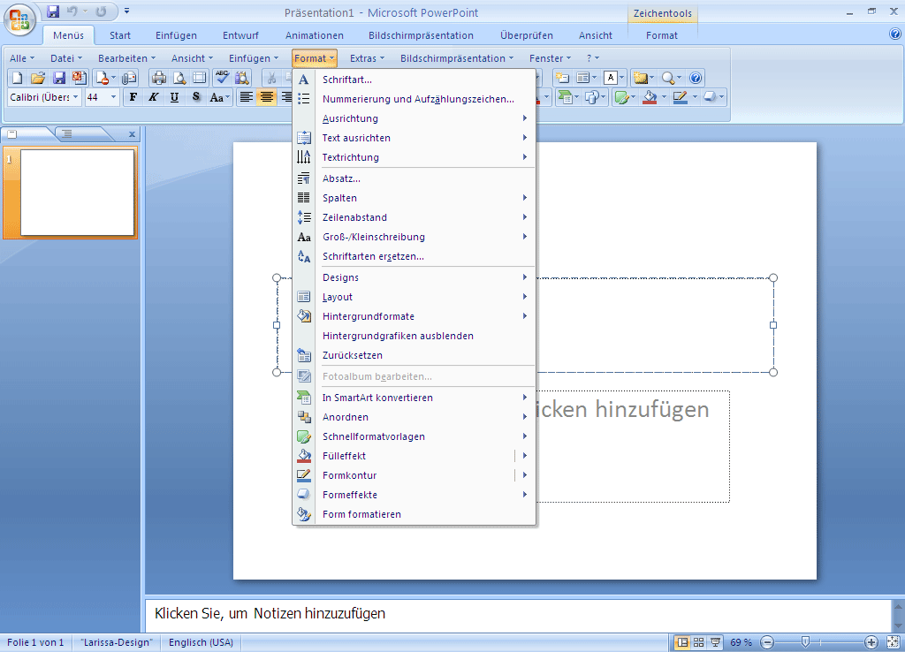
Task: Open the Calibri font name dropdown
Action: 75,97
